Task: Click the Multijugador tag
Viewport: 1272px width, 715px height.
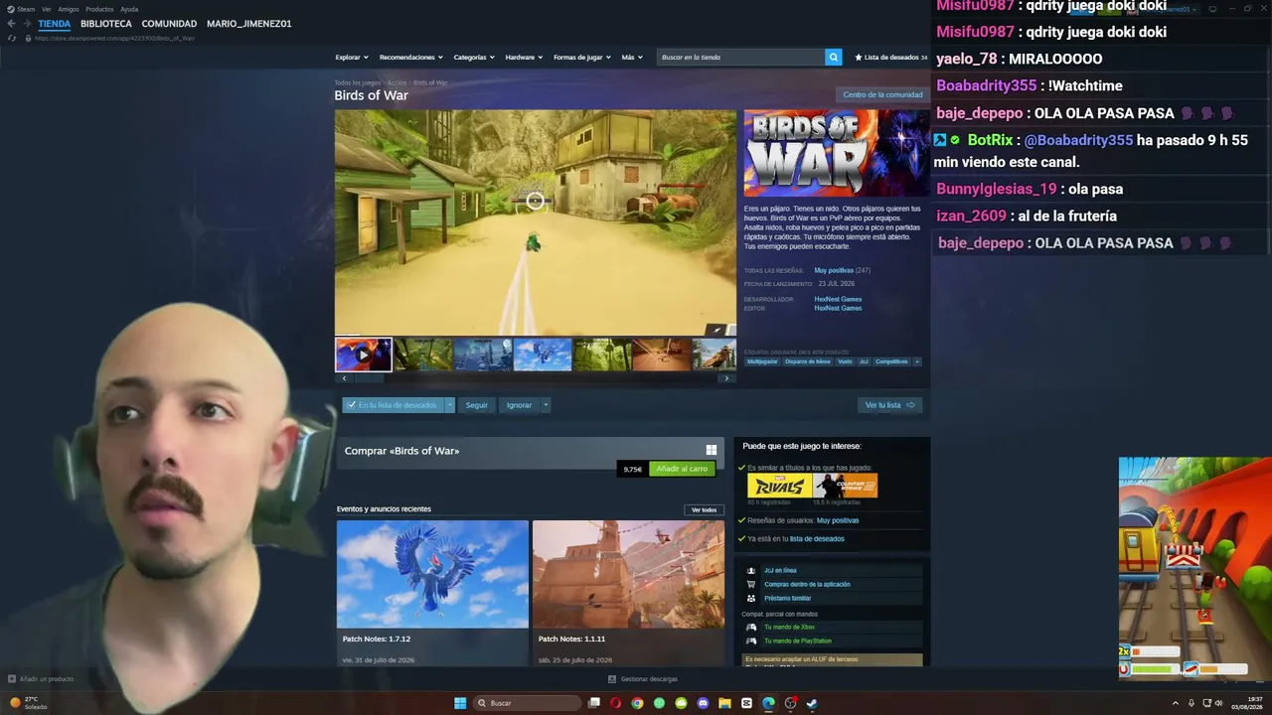Action: [x=762, y=361]
